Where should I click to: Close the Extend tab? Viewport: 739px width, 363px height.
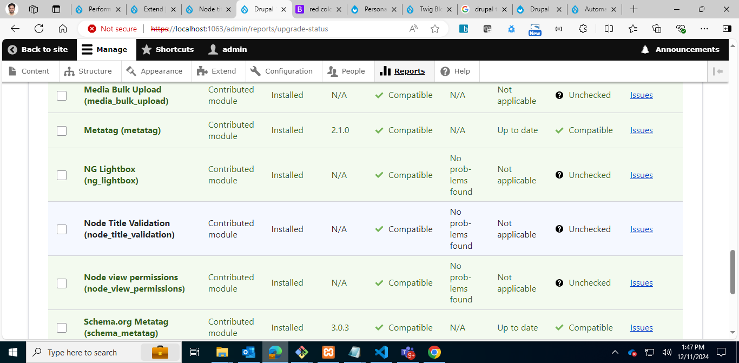[174, 9]
